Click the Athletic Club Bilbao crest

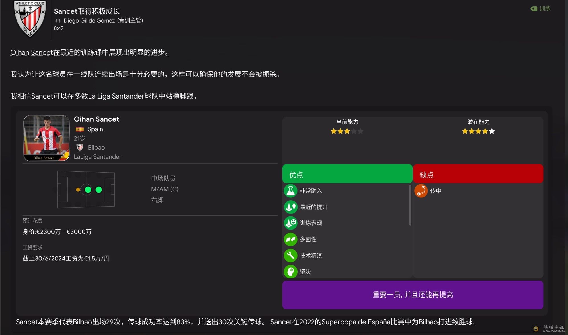click(30, 19)
